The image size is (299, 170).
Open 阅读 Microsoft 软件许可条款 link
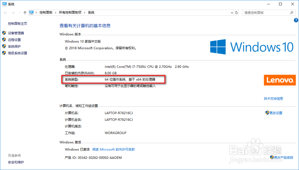click(x=113, y=149)
